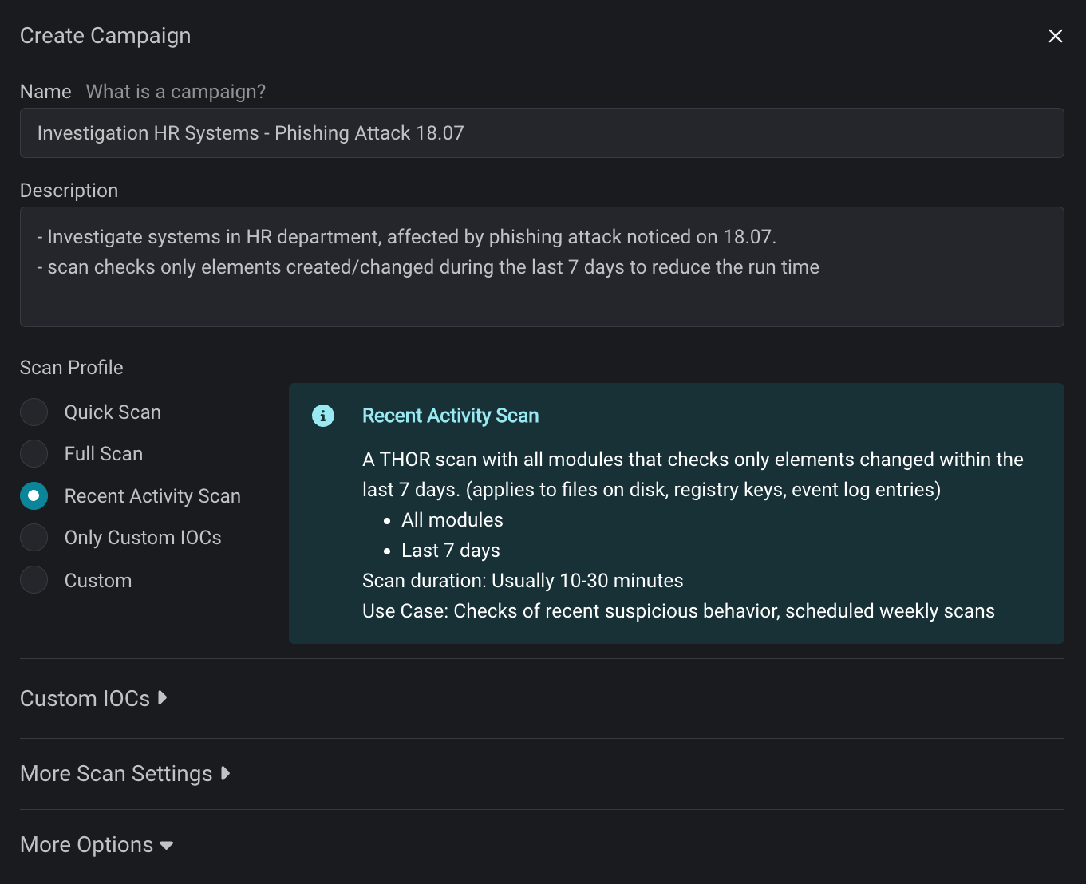Click the "Scan duration" line in info panel
Screen dimensions: 1086x884
pyautogui.click(x=523, y=581)
